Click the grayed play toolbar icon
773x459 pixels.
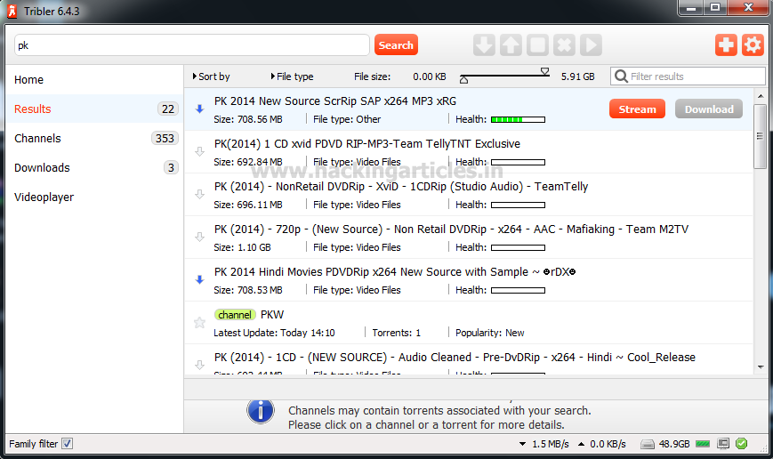[x=591, y=44]
